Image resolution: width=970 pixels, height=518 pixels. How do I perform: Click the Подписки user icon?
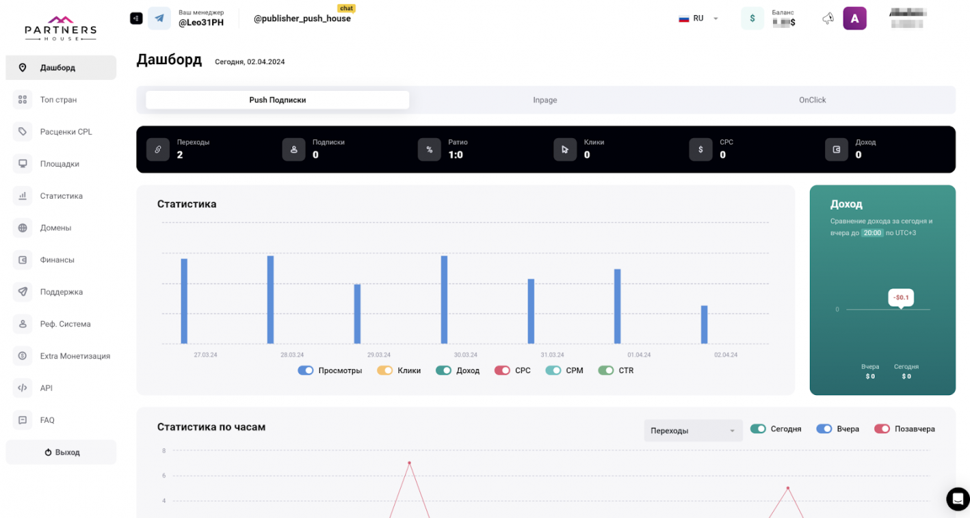[x=293, y=150]
